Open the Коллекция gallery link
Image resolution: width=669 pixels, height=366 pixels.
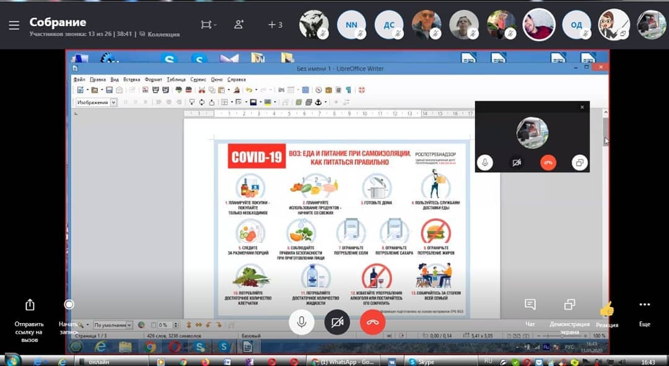[x=160, y=34]
